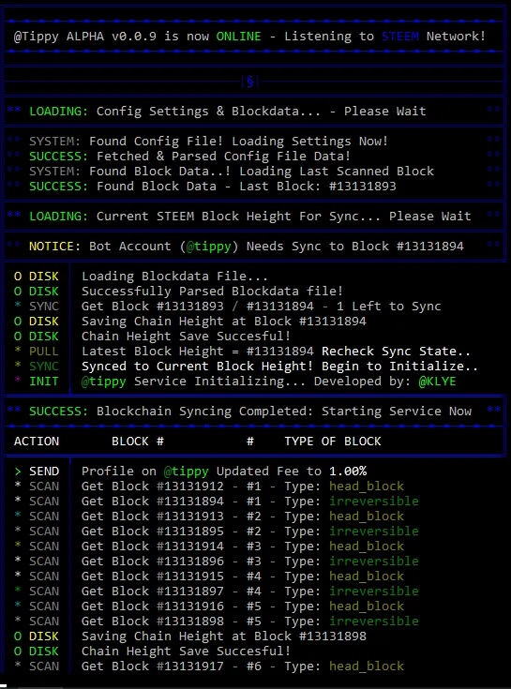Viewport: 511px width, 689px height.
Task: Select 'SYSTEM: Found Config File!' line
Action: coord(209,141)
